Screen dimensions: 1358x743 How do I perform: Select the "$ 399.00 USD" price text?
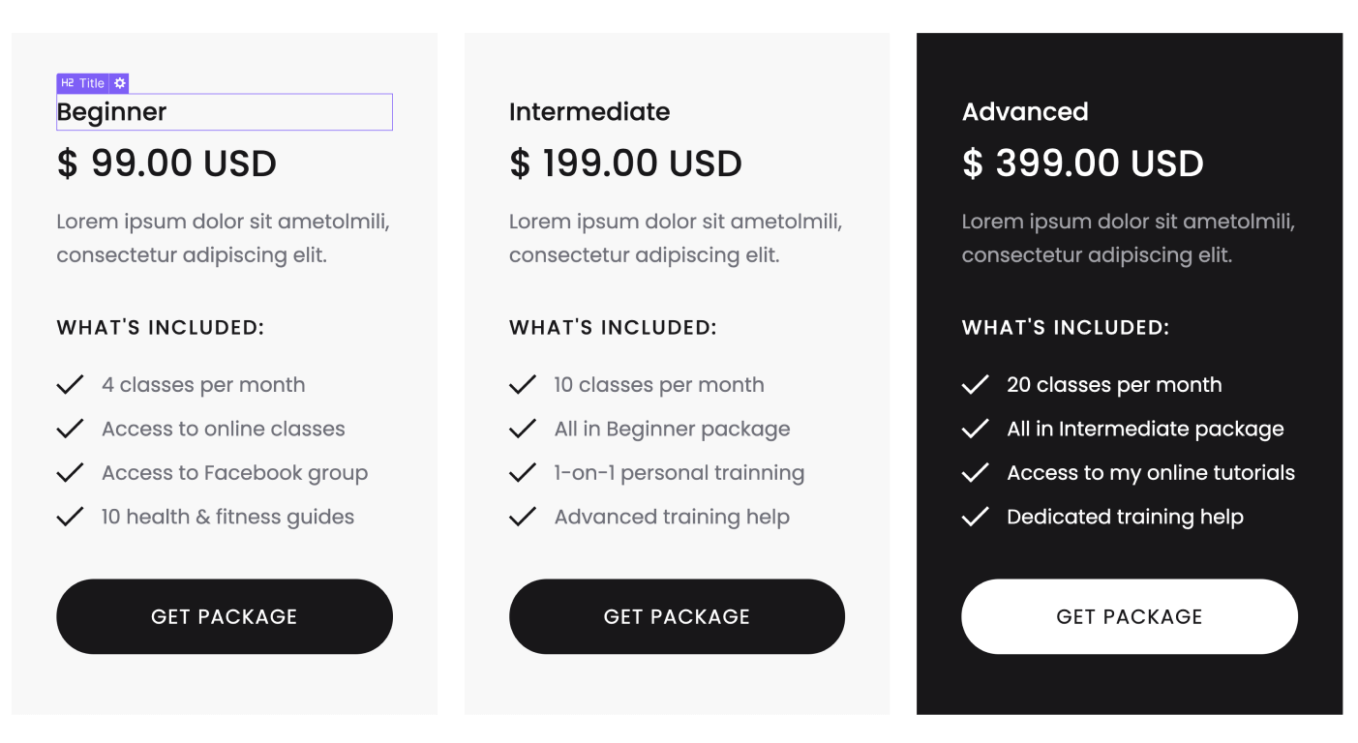(x=1082, y=163)
